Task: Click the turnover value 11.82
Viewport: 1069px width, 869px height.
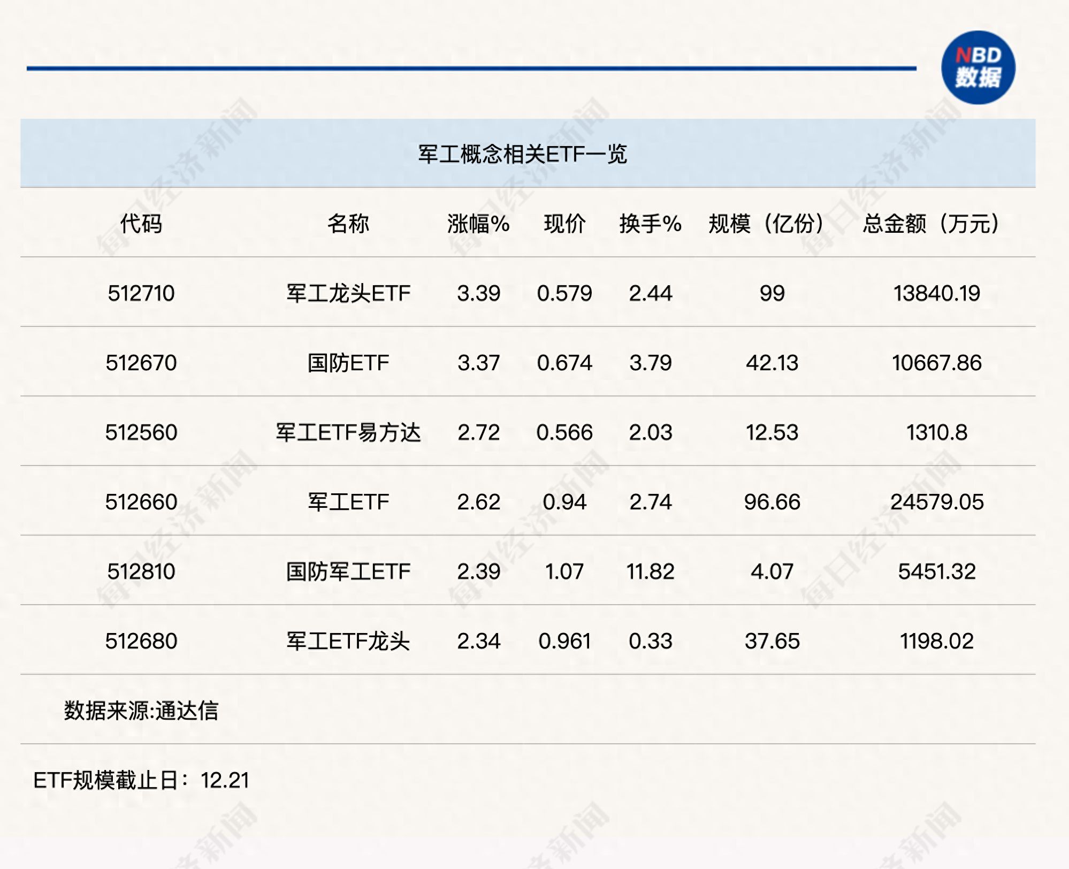Action: (x=649, y=571)
